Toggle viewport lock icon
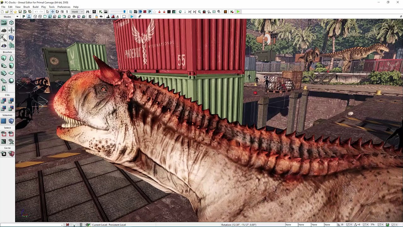Viewport: 403px width, 227px height. (x=96, y=16)
